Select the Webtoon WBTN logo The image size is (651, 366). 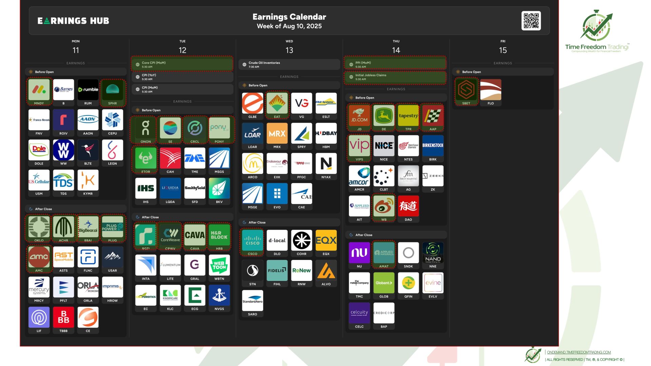219,265
